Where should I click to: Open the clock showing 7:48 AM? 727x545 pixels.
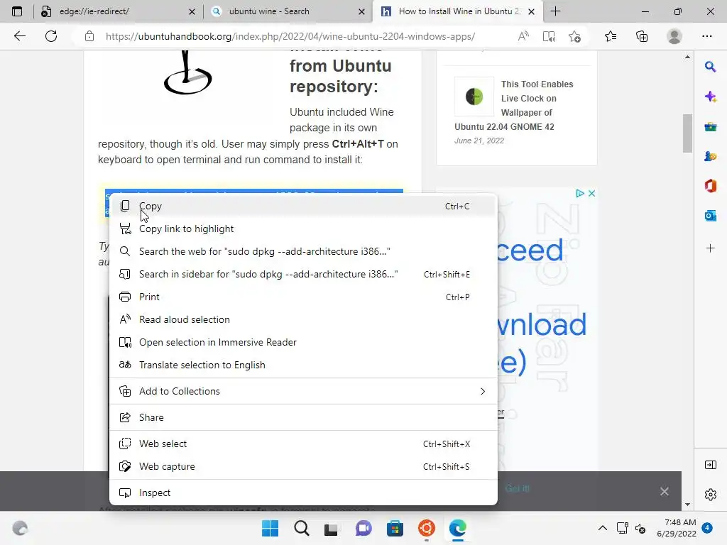click(677, 528)
